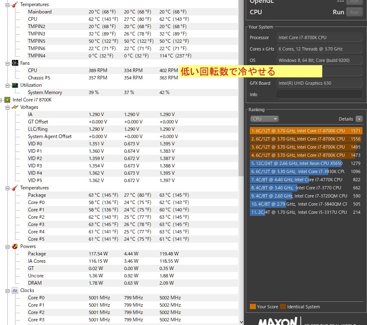Image resolution: width=367 pixels, height=325 pixels.
Task: Collapse the Powers tree node
Action: click(x=7, y=246)
